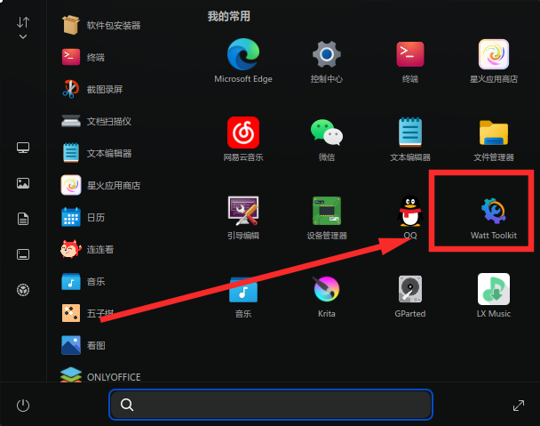Open 软件包安装器 in the app list

[100, 25]
